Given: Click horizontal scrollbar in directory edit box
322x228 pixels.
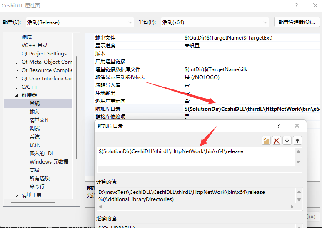Looking at the screenshot, I should (159, 169).
